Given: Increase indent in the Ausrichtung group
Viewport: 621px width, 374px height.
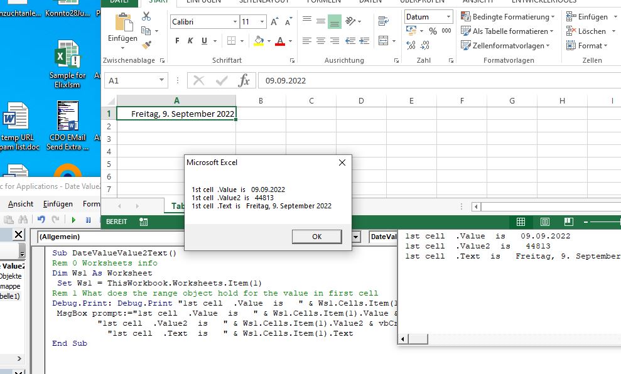Looking at the screenshot, I should (x=364, y=40).
